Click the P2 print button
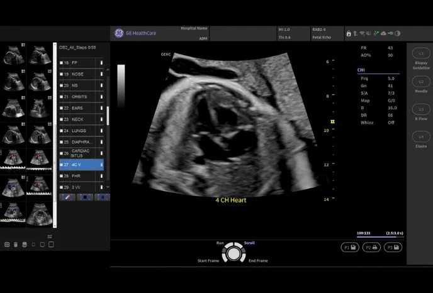 click(371, 247)
